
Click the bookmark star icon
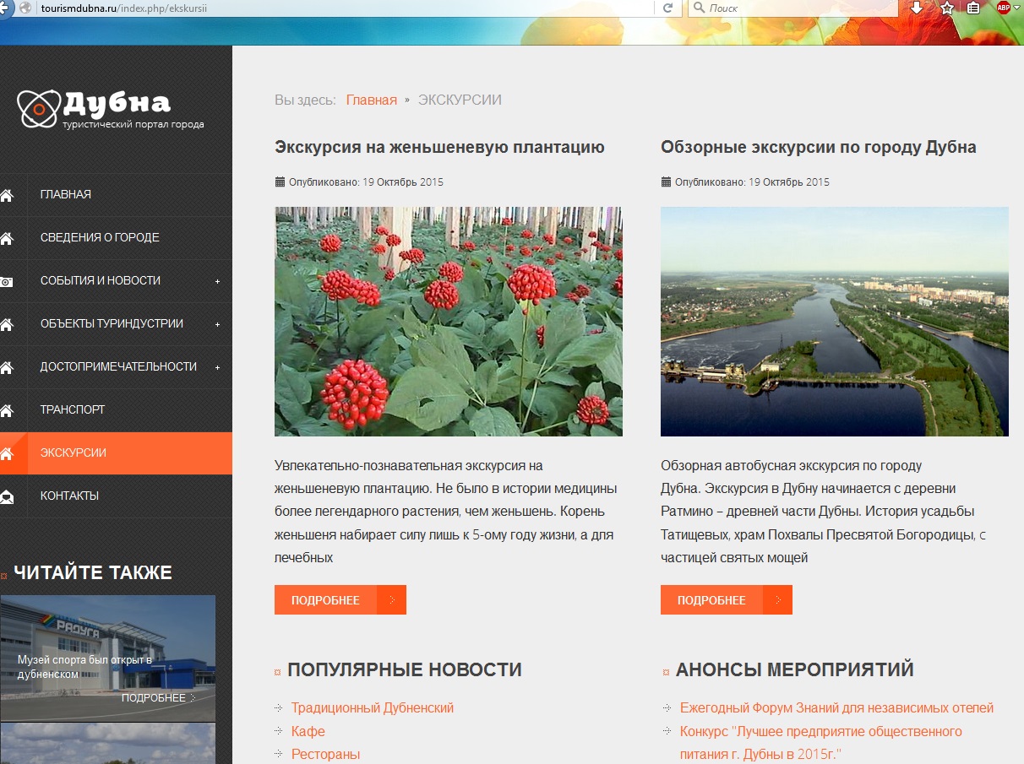[x=947, y=8]
